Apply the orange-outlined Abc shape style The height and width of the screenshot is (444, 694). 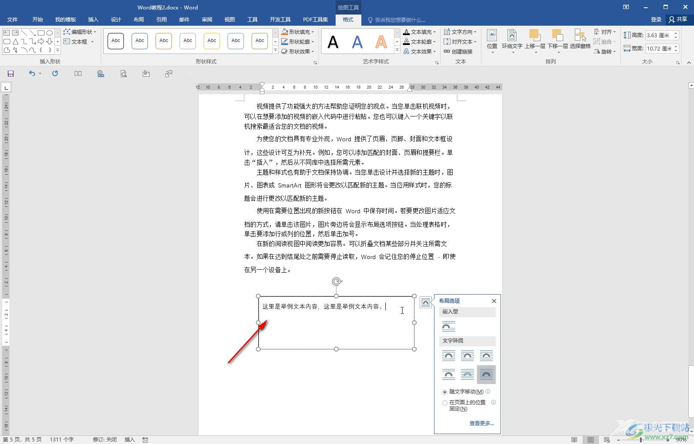coord(164,41)
